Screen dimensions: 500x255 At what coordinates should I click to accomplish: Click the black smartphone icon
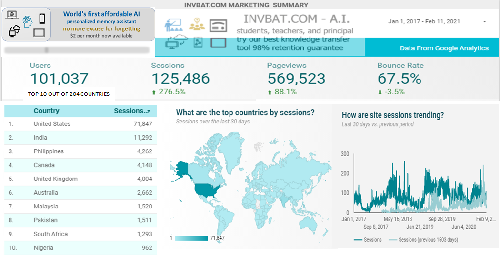click(42, 19)
